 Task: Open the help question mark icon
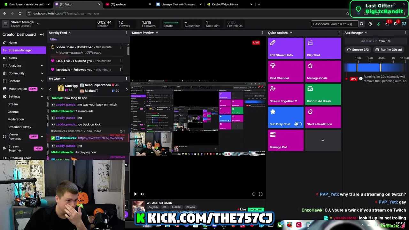tap(370, 24)
